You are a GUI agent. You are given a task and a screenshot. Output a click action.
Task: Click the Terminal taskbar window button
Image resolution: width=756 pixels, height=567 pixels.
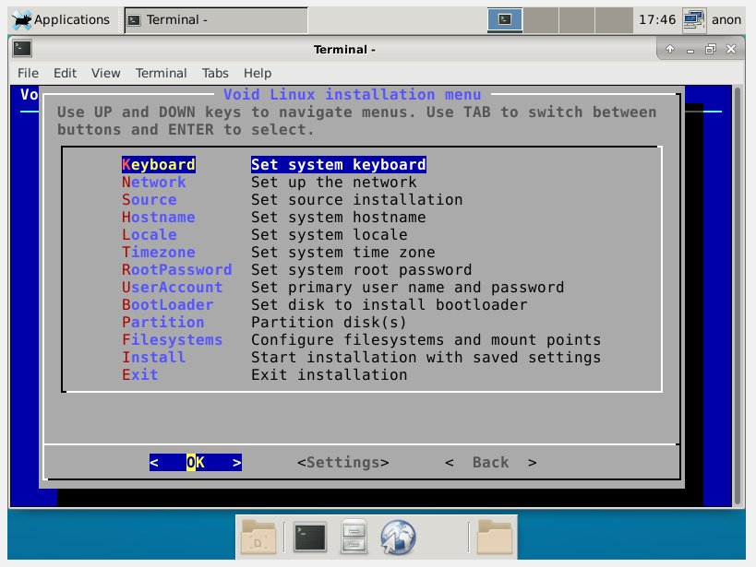pos(216,19)
